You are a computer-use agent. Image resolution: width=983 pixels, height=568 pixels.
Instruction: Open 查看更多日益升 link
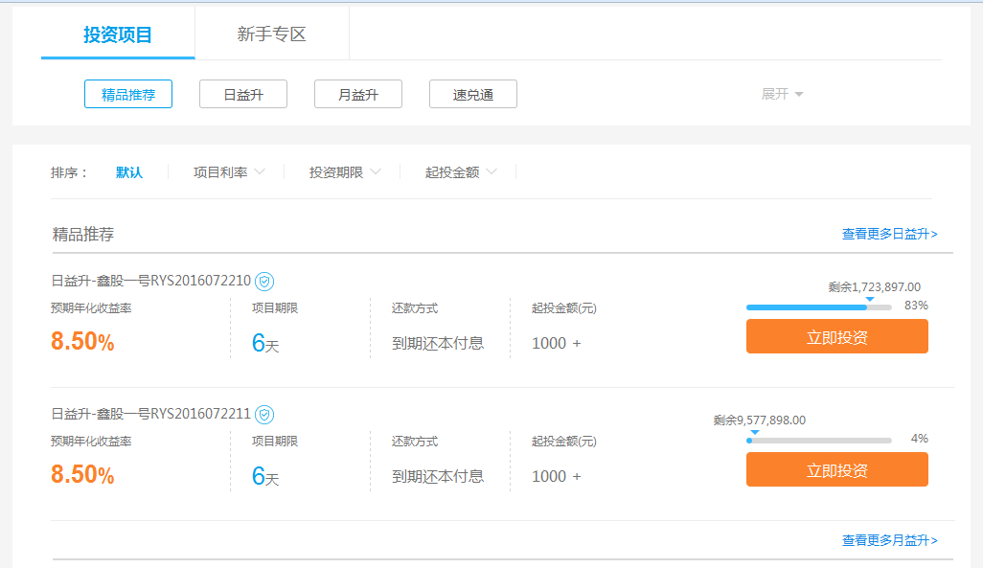pyautogui.click(x=889, y=234)
